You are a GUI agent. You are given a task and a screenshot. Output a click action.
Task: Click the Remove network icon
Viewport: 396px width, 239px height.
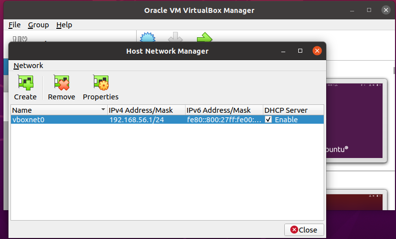(x=61, y=82)
